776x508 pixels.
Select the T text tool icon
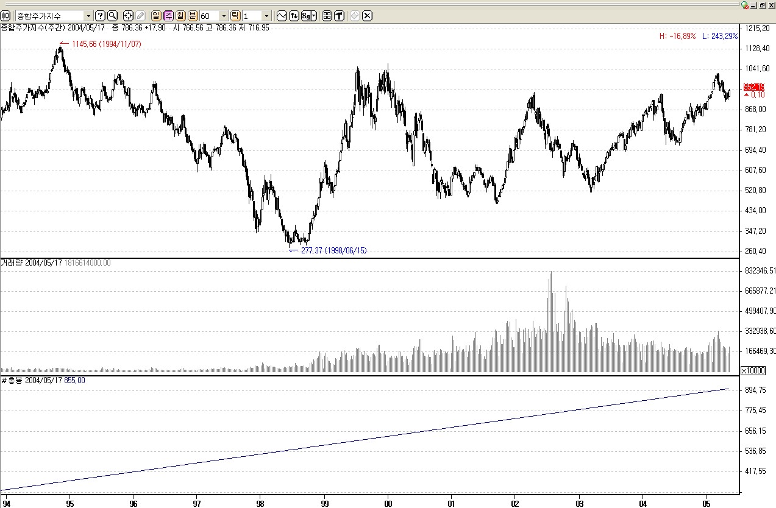[339, 16]
